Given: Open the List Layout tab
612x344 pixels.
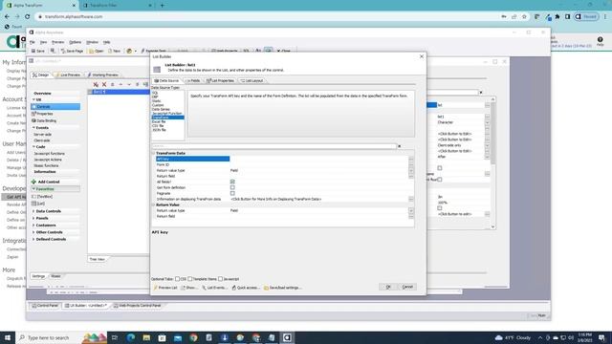Looking at the screenshot, I should point(252,80).
